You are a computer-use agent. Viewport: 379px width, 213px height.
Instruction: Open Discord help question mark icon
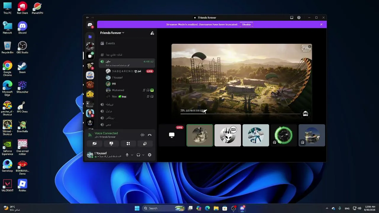click(x=299, y=18)
